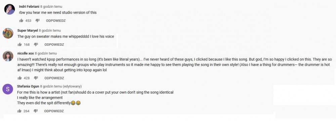The width and height of the screenshot is (336, 121).
Task: Reply to Super Maryel's sweater comment
Action: point(54,45)
